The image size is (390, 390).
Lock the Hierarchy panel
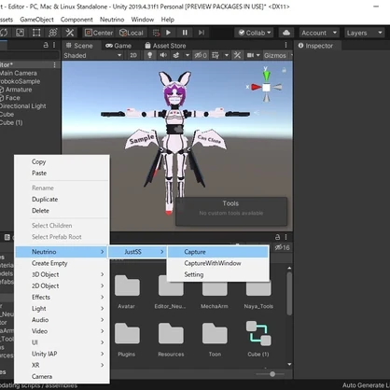click(x=46, y=45)
